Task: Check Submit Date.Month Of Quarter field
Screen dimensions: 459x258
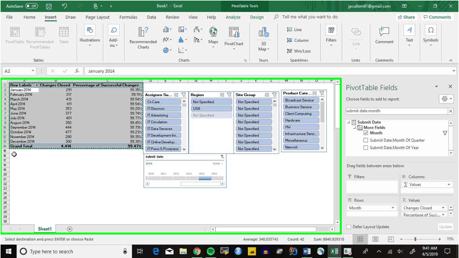Action: 366,140
